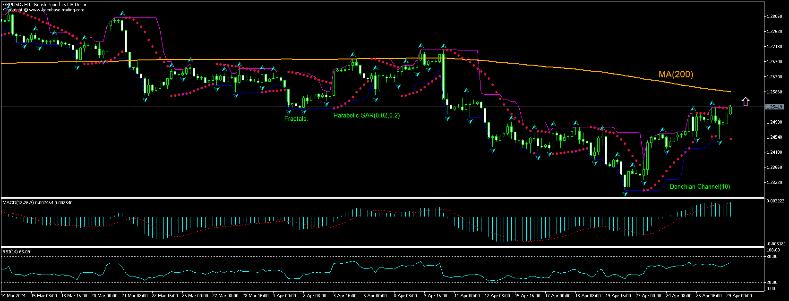The image size is (789, 301).
Task: Click the 5 Apr 00:00 time label
Action: (x=375, y=296)
